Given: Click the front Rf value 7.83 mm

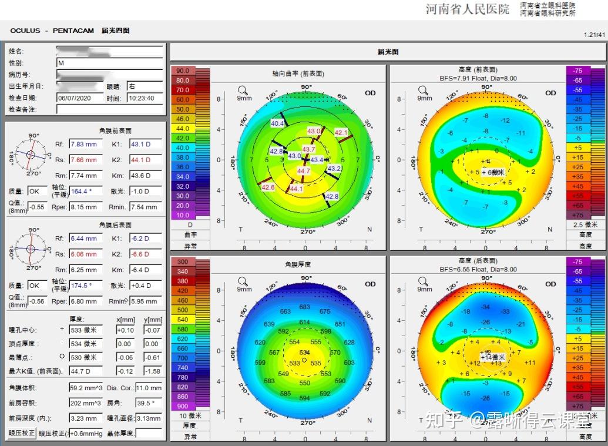Looking at the screenshot, I should click(x=86, y=144).
